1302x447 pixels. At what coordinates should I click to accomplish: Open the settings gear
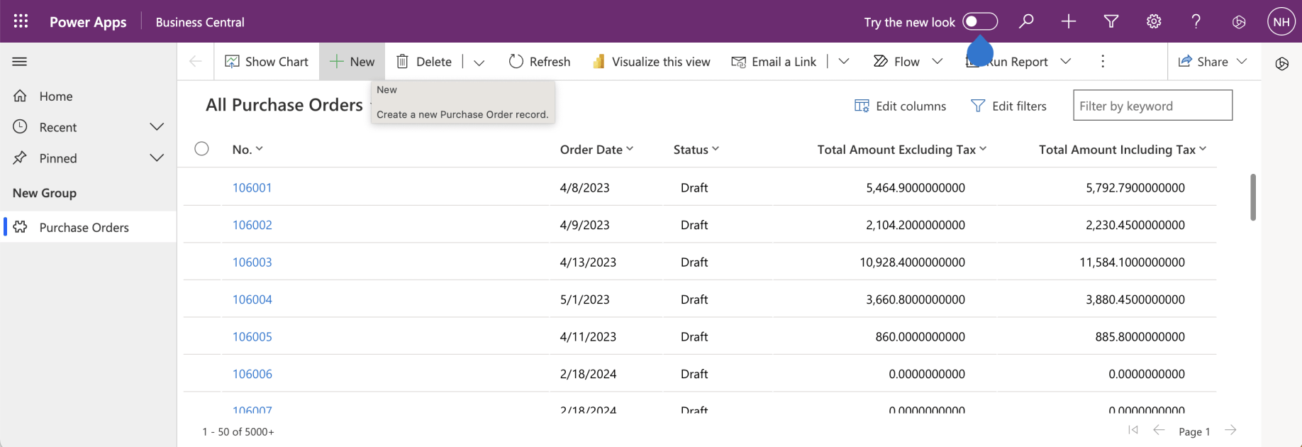1154,21
